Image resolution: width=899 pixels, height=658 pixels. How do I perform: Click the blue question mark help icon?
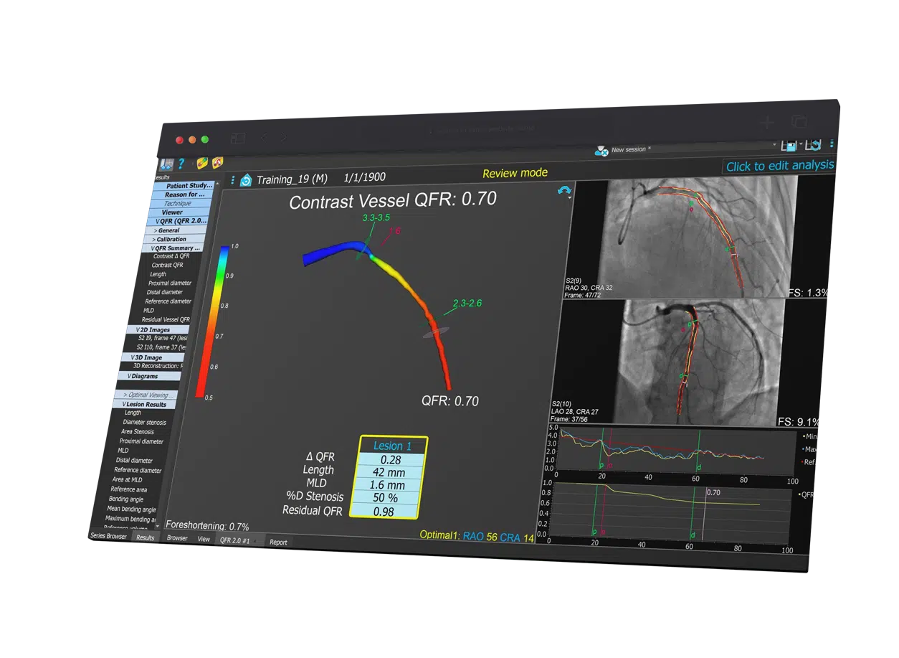click(182, 164)
